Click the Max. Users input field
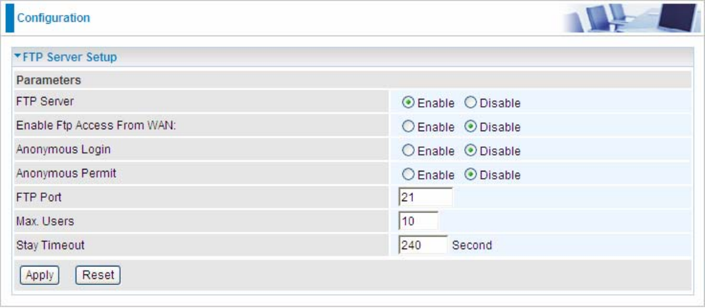The width and height of the screenshot is (705, 308). point(418,221)
